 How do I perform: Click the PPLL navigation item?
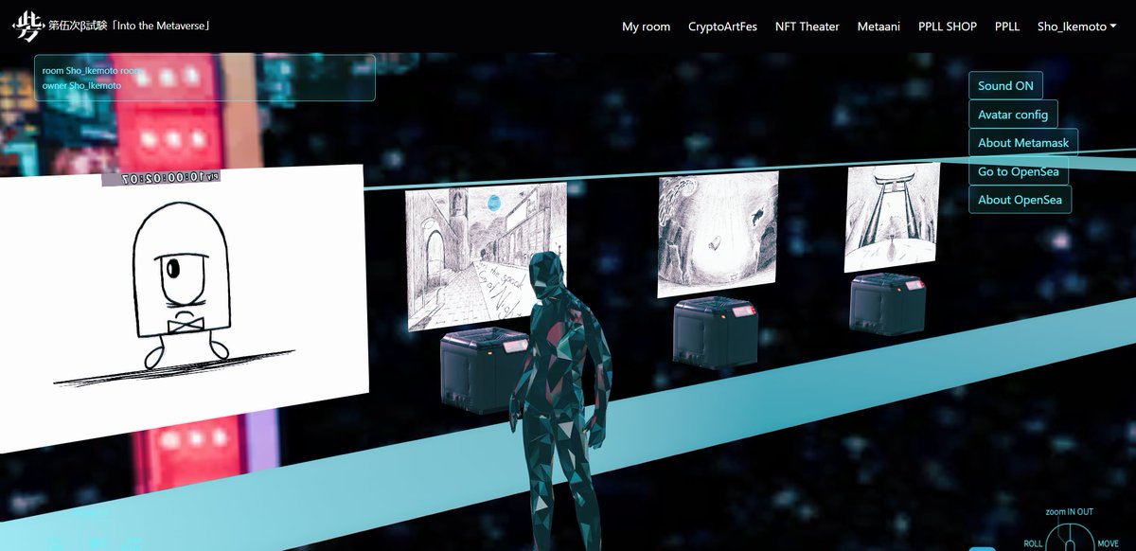point(1007,27)
